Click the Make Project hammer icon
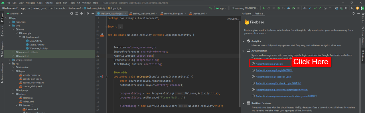The image size is (365, 113). click(210, 8)
